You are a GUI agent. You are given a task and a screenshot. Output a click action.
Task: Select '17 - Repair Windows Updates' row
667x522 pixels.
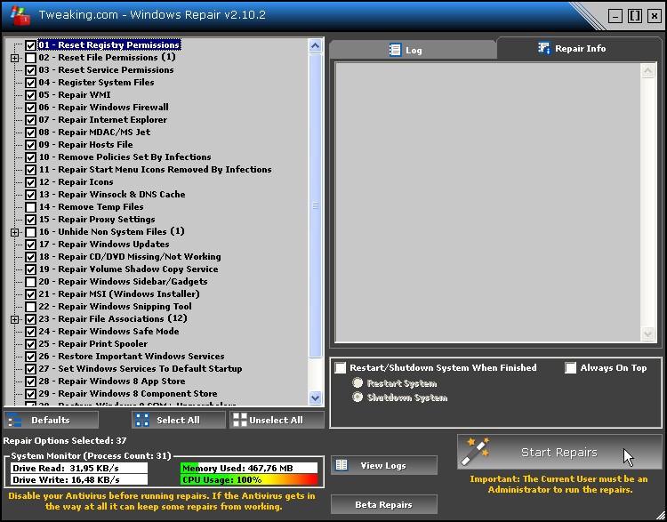point(104,245)
